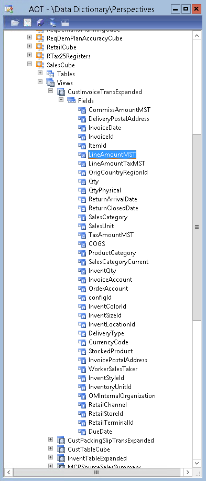Expand the Tables node
This screenshot has height=481, width=206.
[40, 73]
